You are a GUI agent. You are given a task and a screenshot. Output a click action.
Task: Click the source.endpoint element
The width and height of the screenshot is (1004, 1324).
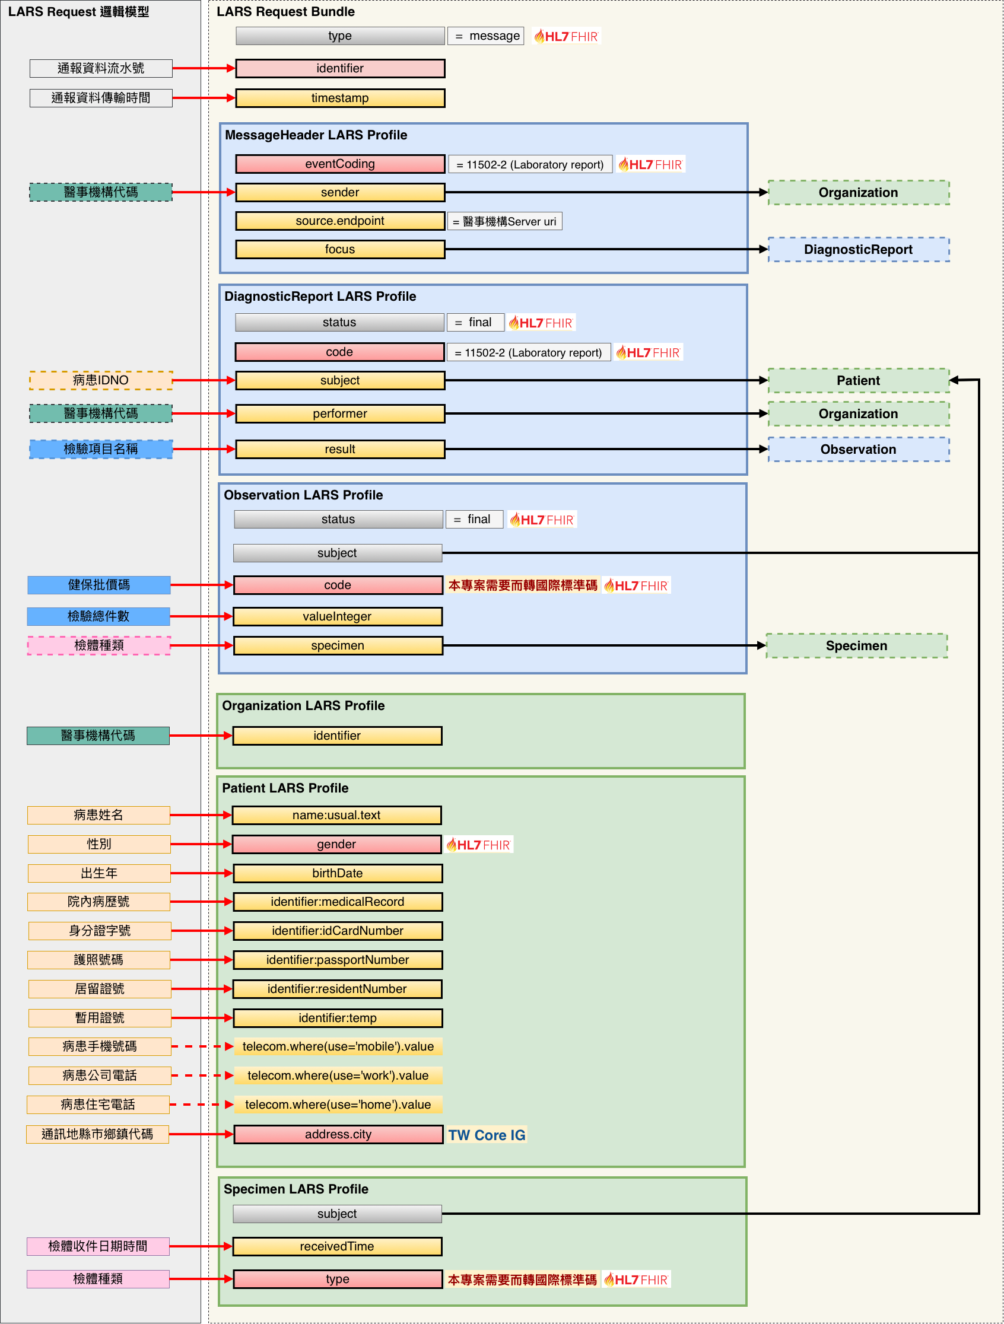click(340, 221)
